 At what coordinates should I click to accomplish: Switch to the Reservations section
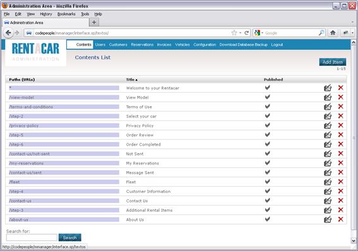142,45
